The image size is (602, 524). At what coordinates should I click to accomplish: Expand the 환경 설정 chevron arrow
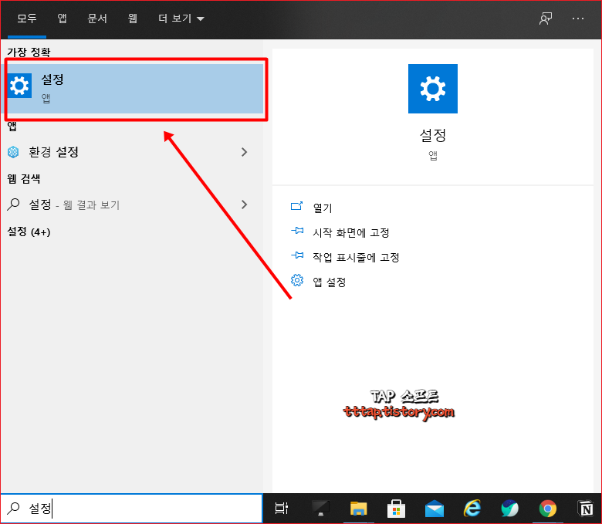tap(244, 152)
